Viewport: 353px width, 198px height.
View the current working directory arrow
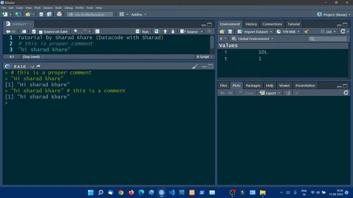pos(38,67)
